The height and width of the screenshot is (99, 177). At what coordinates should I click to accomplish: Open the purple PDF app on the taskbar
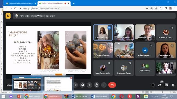pos(138,97)
